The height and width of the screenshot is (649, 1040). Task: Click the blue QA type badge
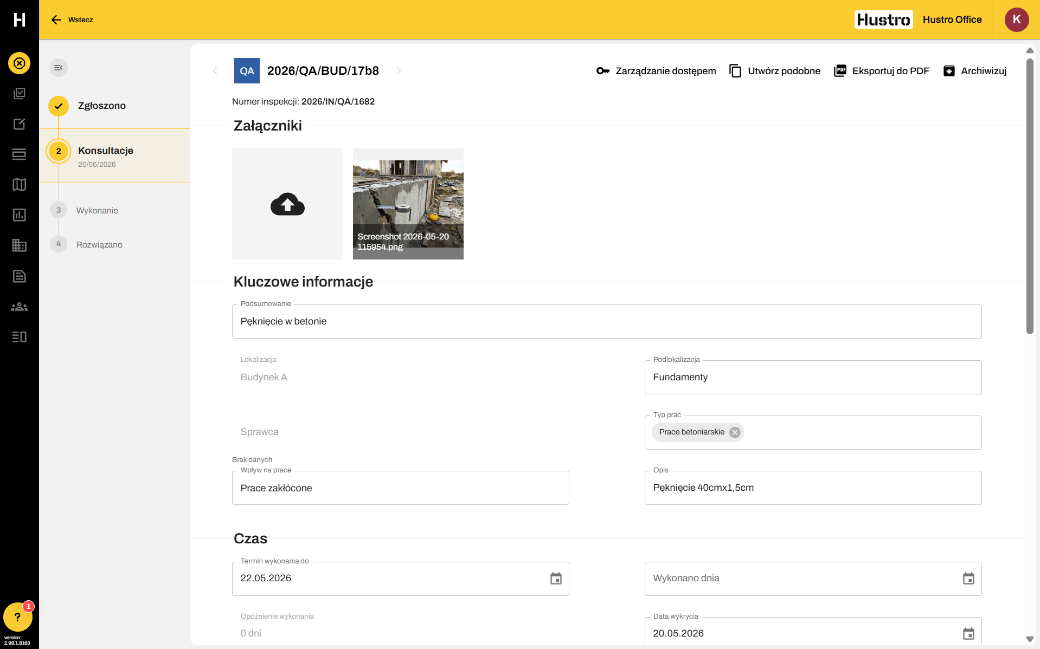[x=247, y=71]
